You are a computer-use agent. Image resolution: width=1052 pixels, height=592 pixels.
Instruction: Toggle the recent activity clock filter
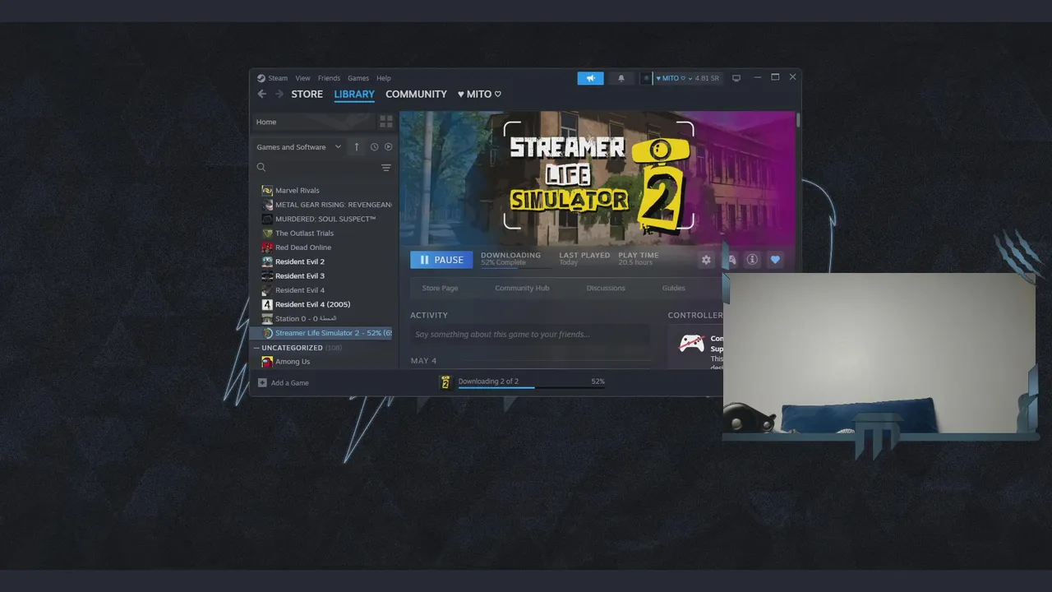coord(374,147)
